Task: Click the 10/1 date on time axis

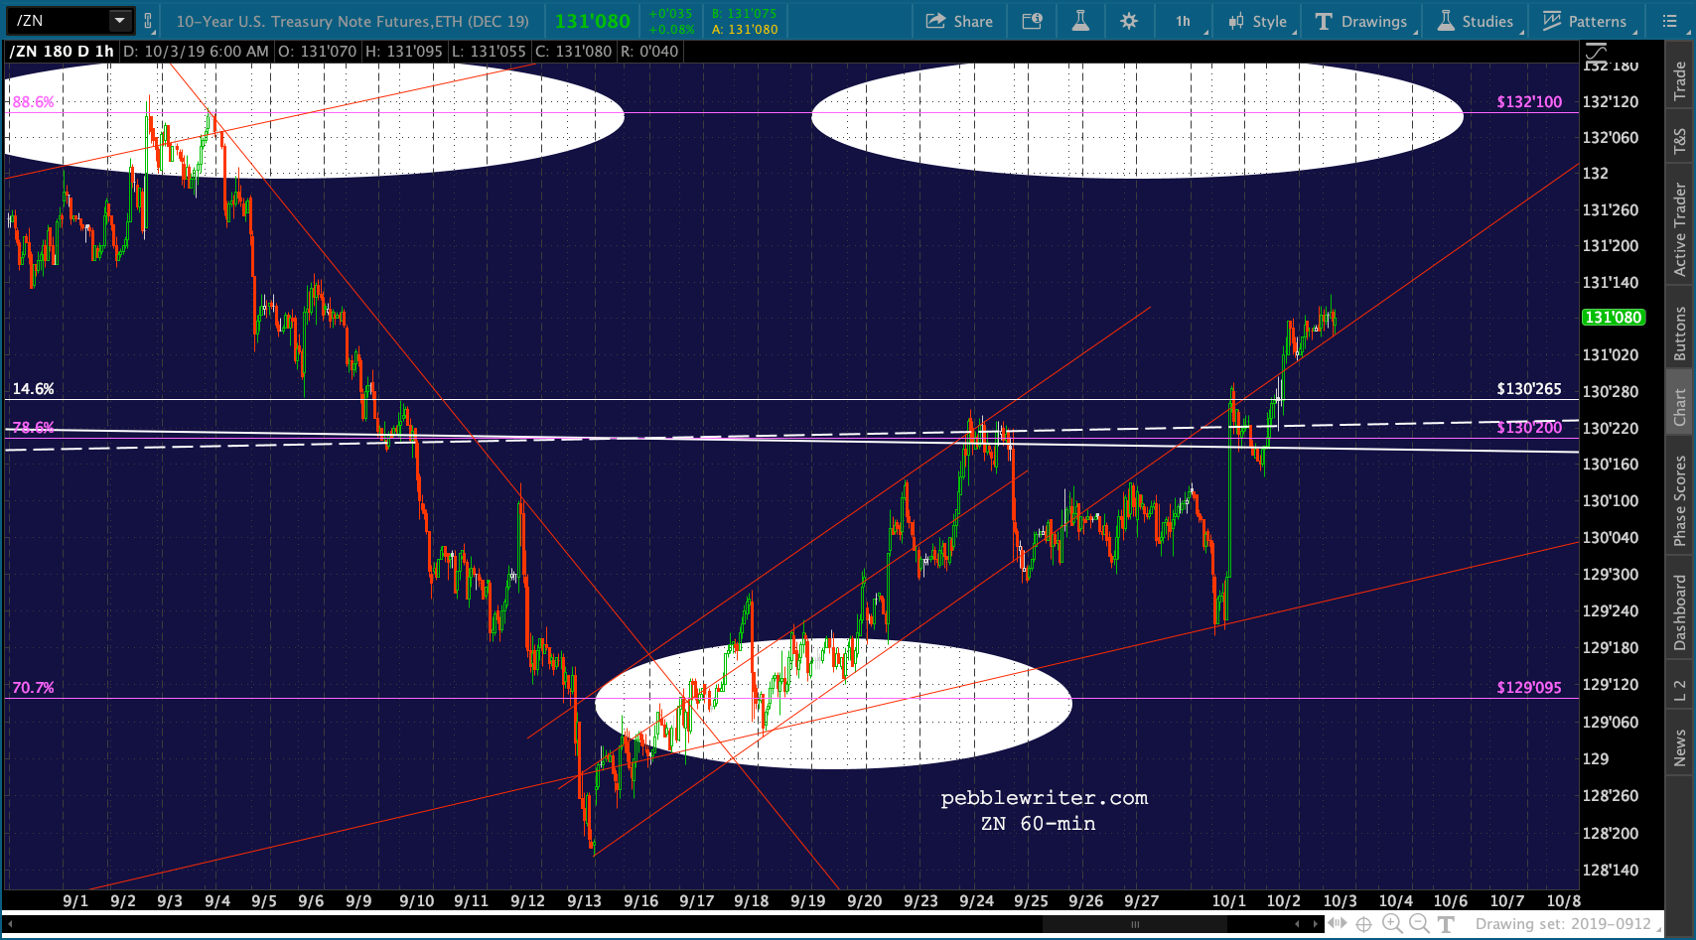Action: (1228, 901)
